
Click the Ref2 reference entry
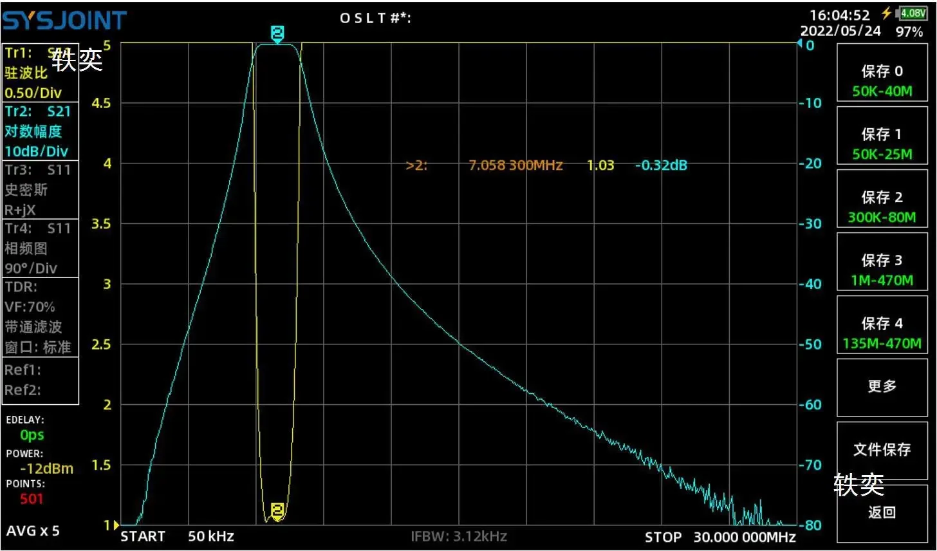(x=23, y=390)
